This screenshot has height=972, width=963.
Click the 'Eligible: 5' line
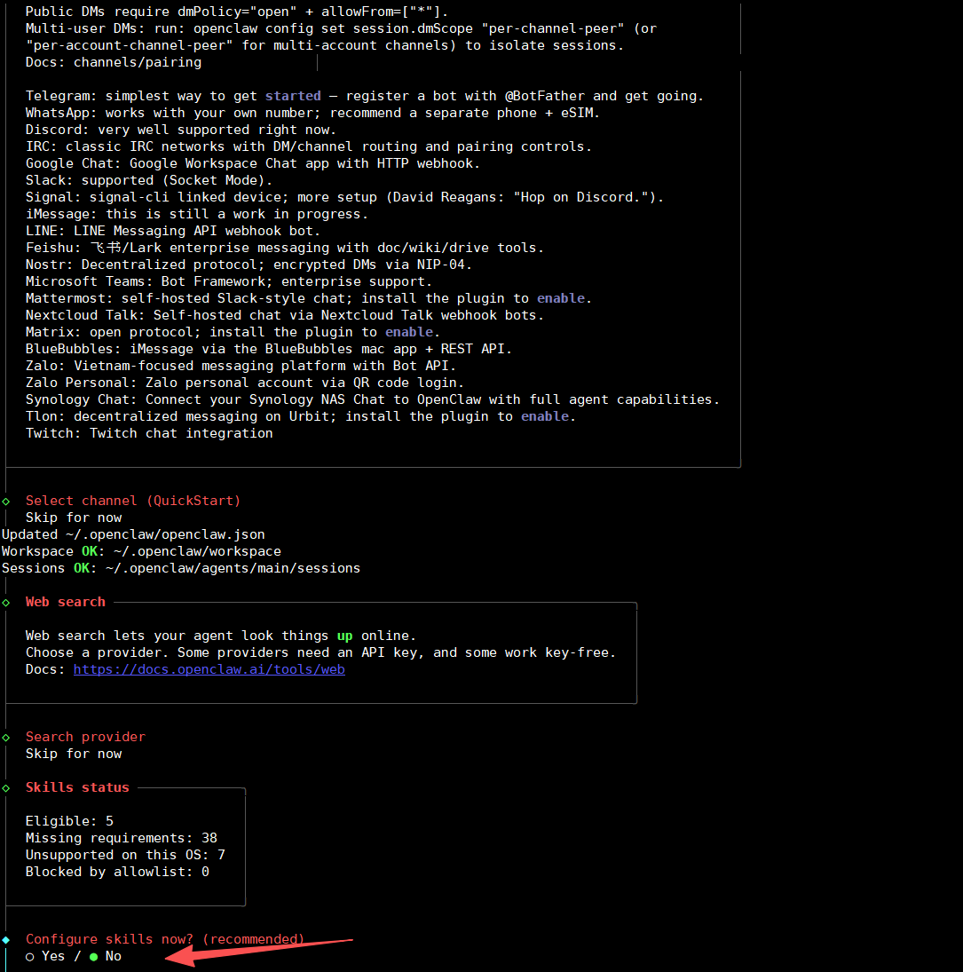pos(69,821)
